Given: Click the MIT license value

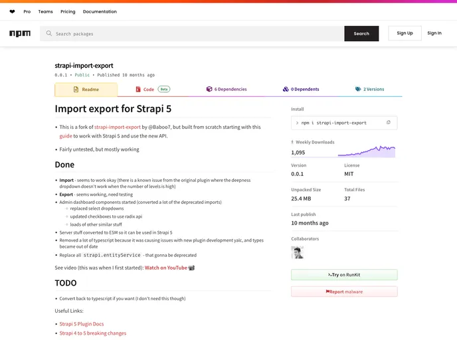Looking at the screenshot, I should pos(349,174).
